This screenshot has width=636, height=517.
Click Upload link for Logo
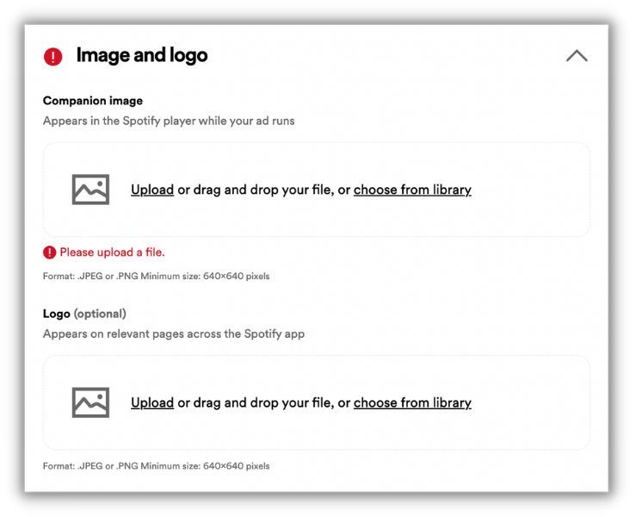point(152,402)
